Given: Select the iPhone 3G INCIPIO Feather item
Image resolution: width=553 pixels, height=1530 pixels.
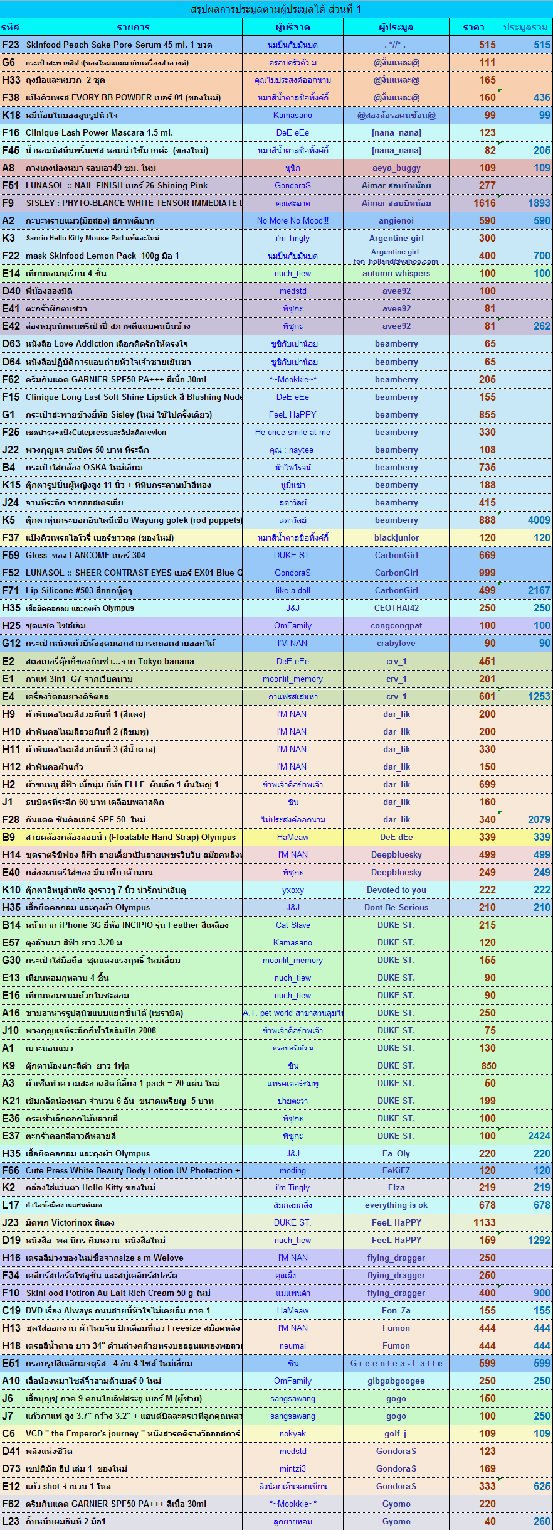Looking at the screenshot, I should (x=133, y=925).
